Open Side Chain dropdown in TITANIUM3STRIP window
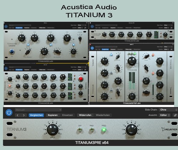Viewport: 178px width, 150px height. click(168, 47)
